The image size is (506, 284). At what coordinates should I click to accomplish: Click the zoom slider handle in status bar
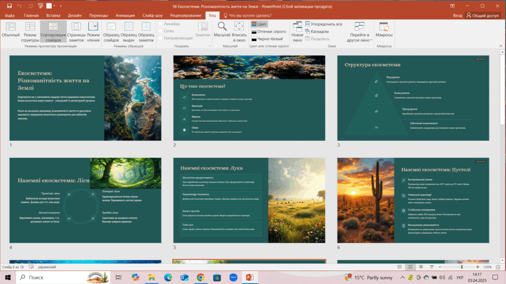click(462, 267)
